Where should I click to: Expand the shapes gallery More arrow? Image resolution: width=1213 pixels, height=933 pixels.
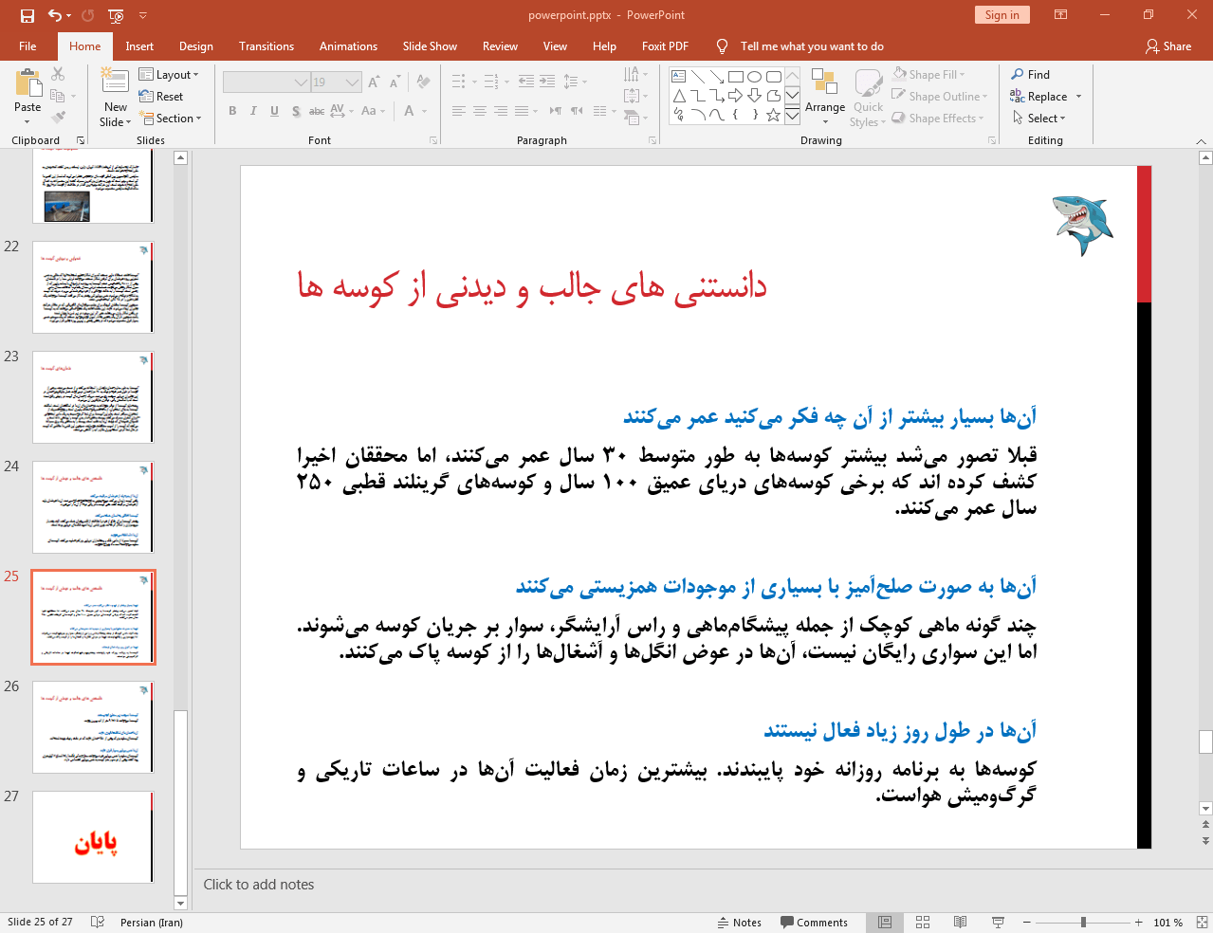coord(793,116)
